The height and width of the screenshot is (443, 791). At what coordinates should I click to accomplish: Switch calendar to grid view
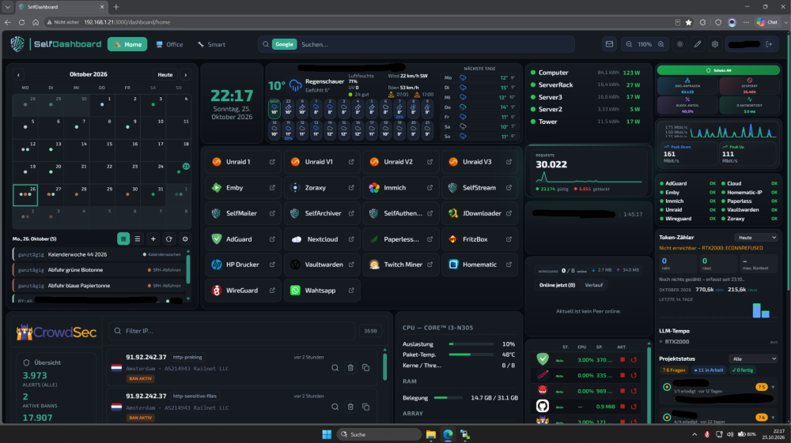[x=123, y=239]
